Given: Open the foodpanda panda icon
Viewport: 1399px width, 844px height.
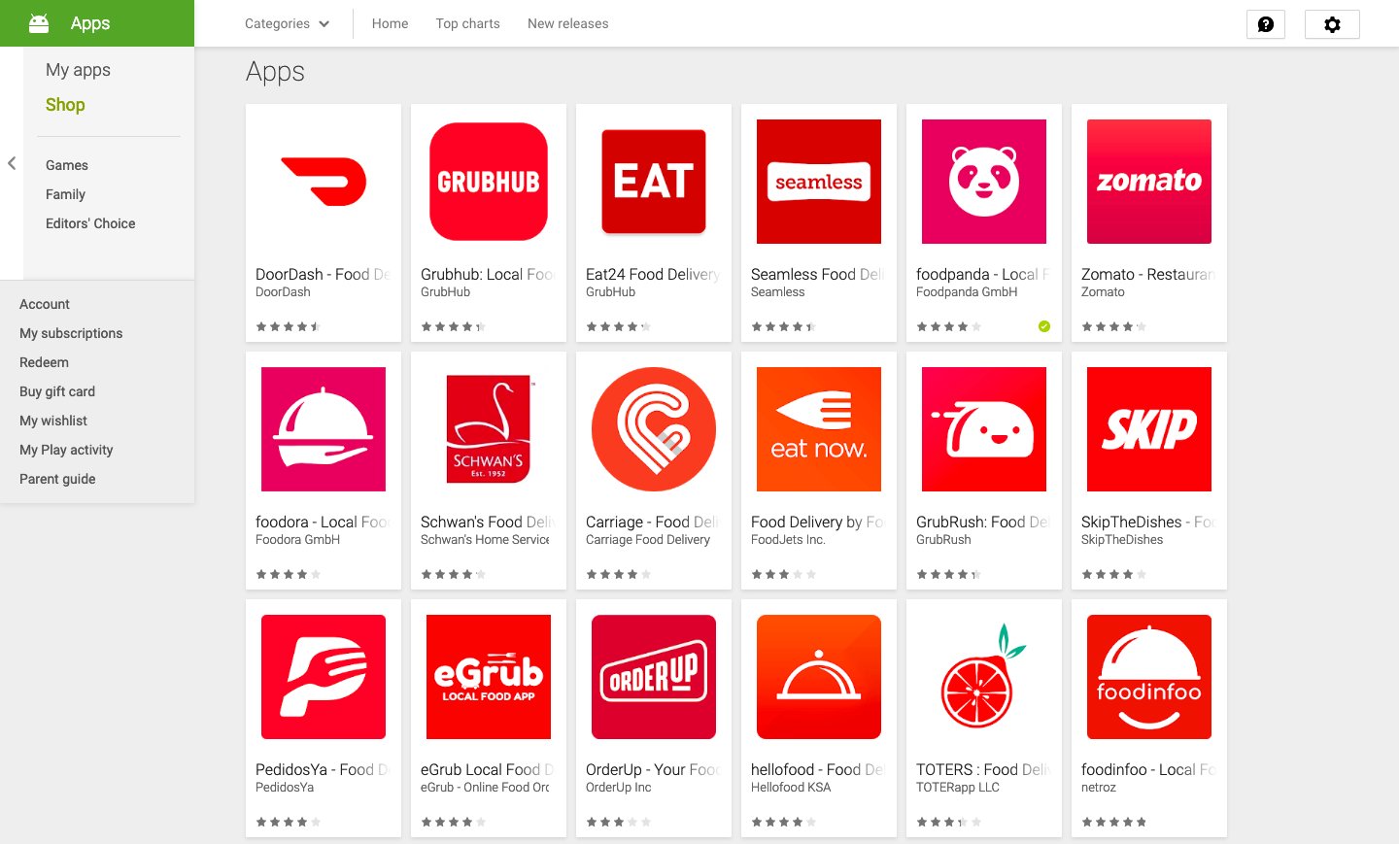Looking at the screenshot, I should [984, 182].
